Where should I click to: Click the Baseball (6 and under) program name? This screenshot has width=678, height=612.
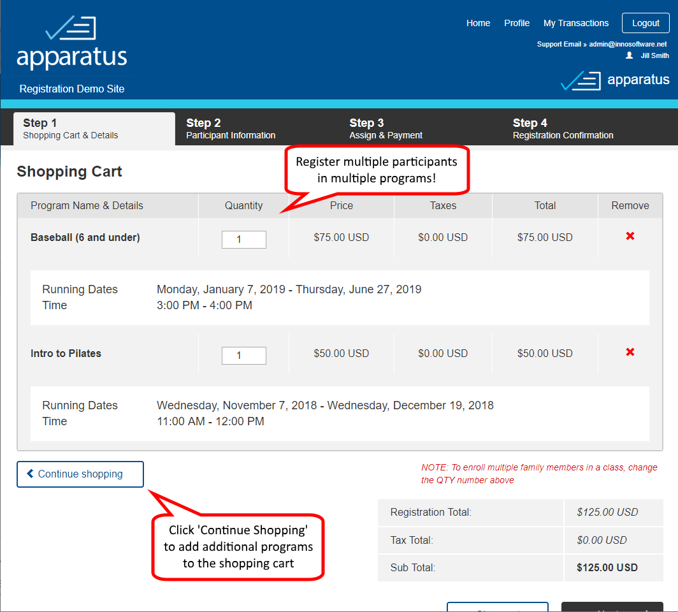(85, 238)
